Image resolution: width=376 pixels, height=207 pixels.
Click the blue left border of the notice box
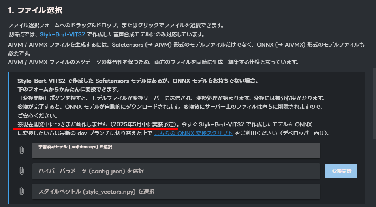[x=9, y=138]
